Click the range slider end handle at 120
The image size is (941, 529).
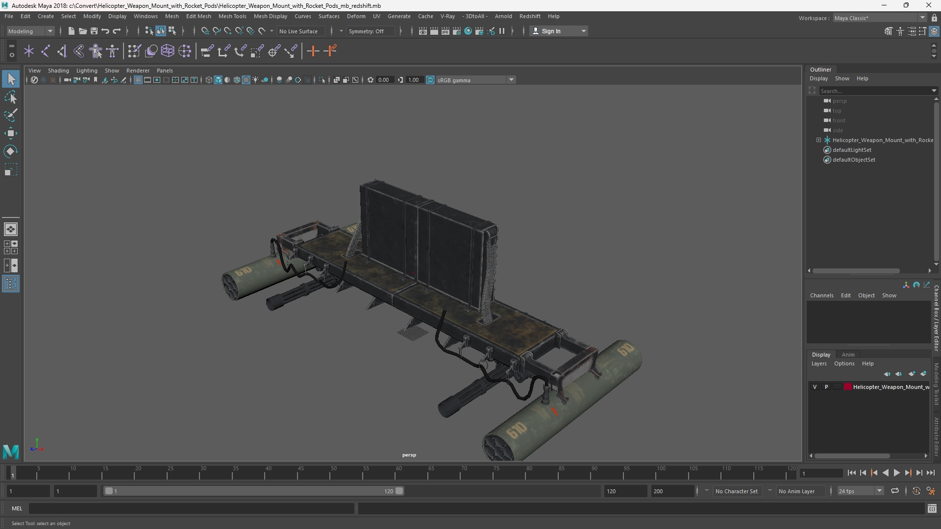(399, 491)
